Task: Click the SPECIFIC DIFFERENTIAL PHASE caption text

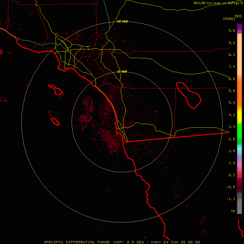Action: click(x=77, y=242)
